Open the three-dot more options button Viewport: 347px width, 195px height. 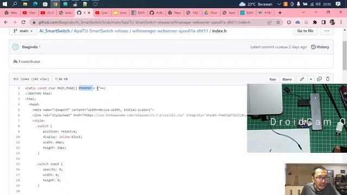[327, 31]
